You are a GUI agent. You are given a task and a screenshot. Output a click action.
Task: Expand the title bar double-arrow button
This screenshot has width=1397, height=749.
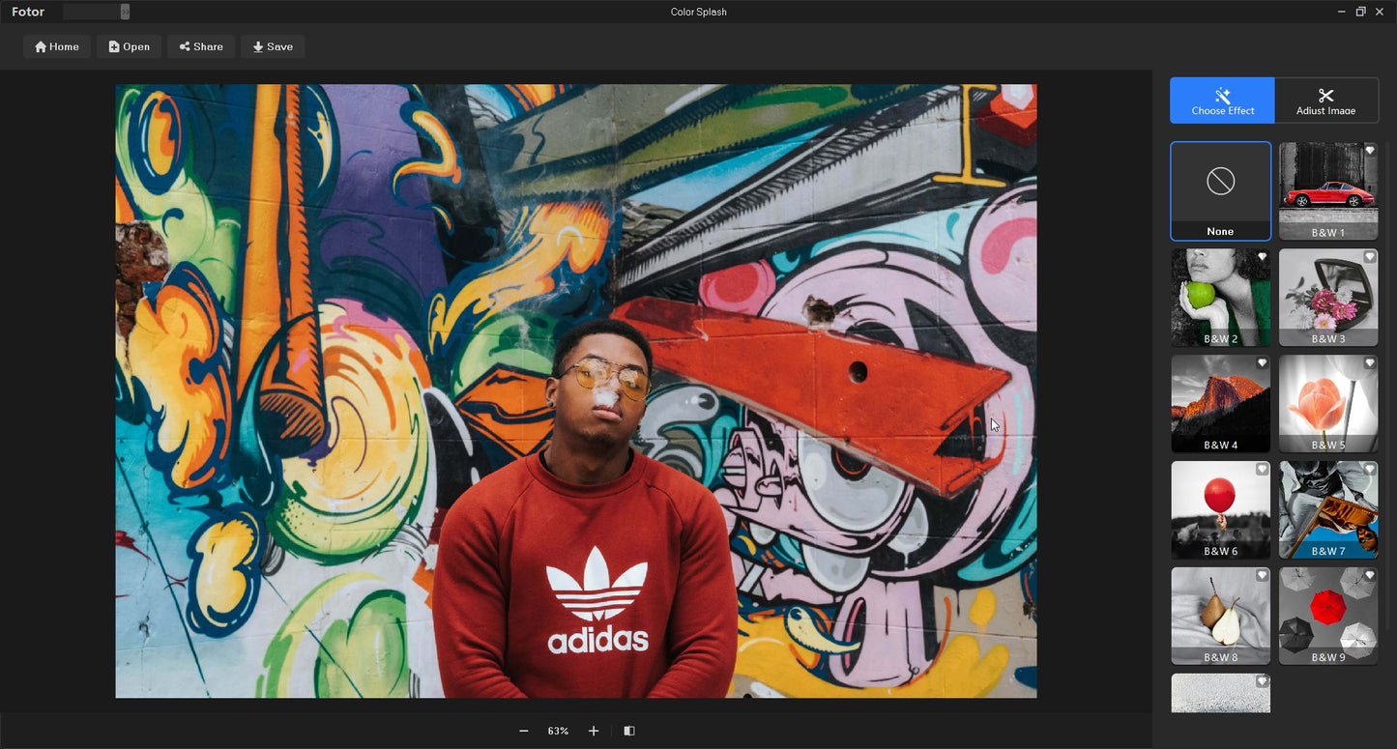tap(125, 12)
